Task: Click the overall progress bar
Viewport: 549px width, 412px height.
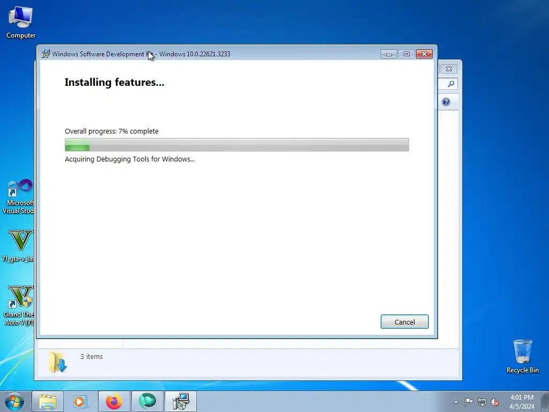Action: [x=236, y=144]
